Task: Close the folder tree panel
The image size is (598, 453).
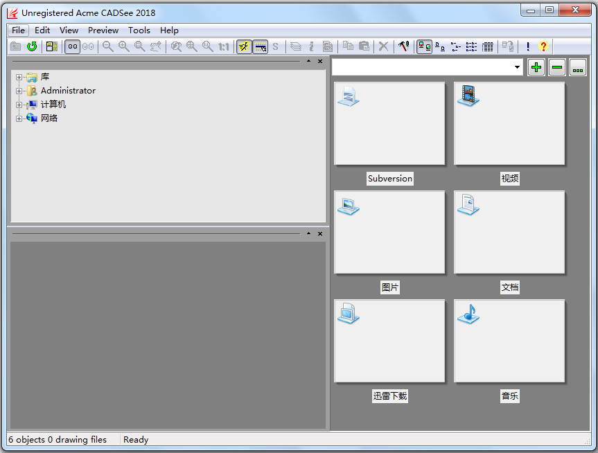Action: click(x=320, y=61)
